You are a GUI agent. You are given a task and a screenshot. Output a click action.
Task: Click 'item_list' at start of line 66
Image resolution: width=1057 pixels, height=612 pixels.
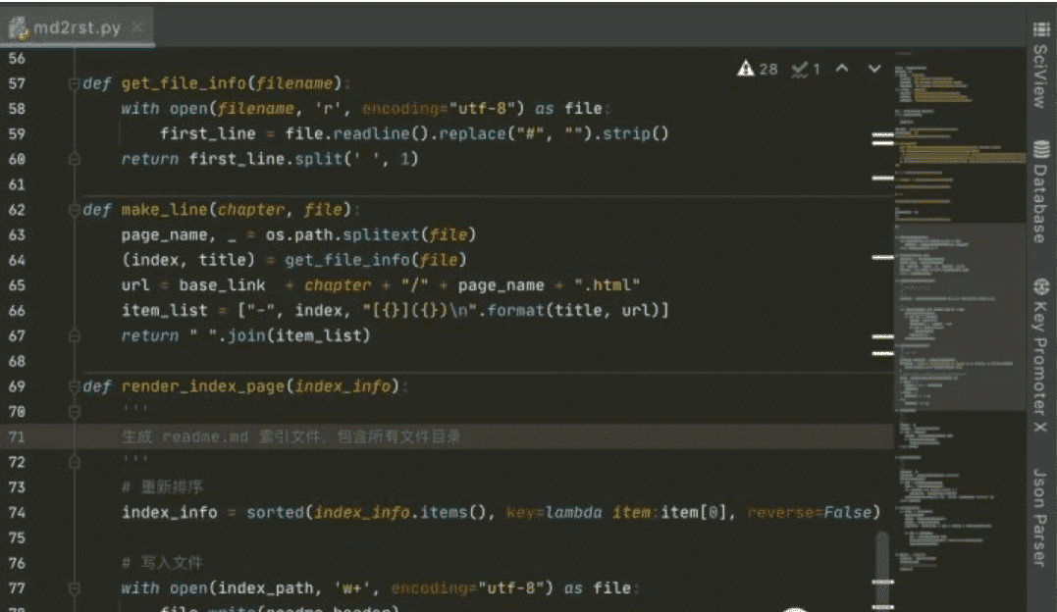[x=165, y=311]
